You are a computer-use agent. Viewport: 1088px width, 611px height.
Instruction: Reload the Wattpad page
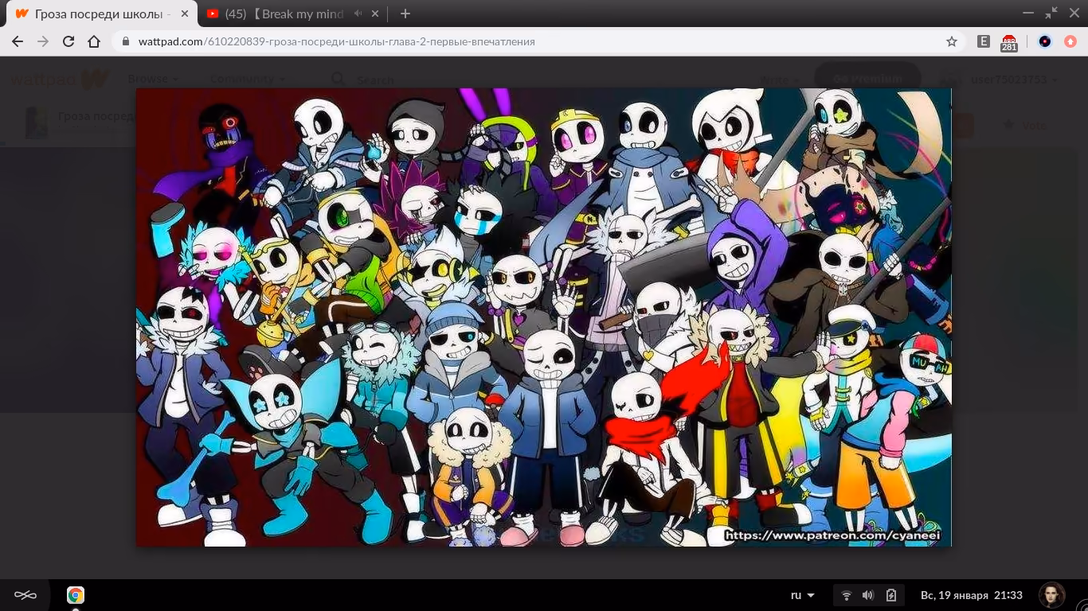coord(68,41)
